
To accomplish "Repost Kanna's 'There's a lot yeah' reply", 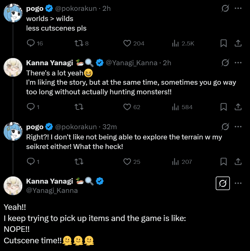I will [79, 107].
